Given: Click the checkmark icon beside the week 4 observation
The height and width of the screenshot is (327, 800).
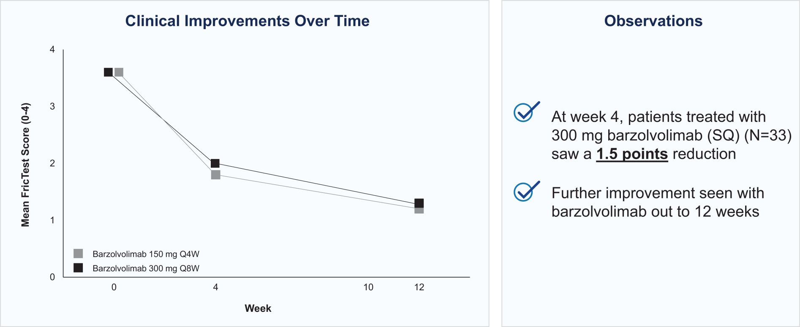Looking at the screenshot, I should click(525, 112).
